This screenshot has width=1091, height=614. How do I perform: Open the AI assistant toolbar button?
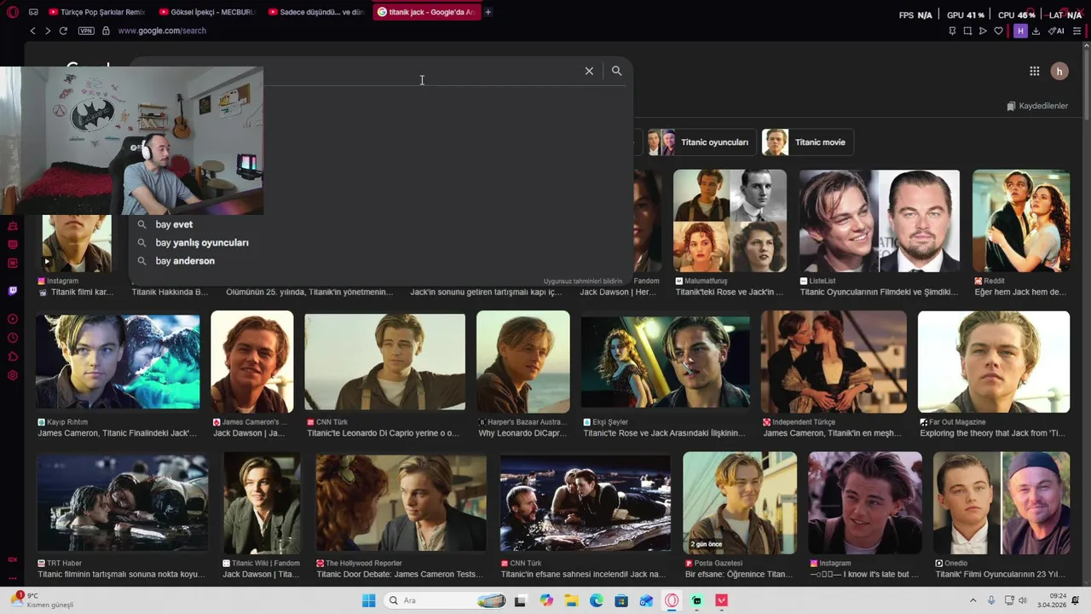[1057, 31]
